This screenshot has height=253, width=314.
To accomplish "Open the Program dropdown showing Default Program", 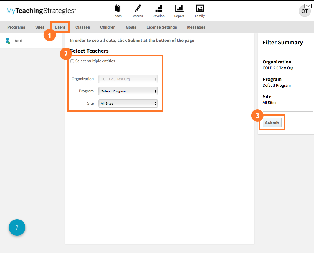I will [x=128, y=91].
